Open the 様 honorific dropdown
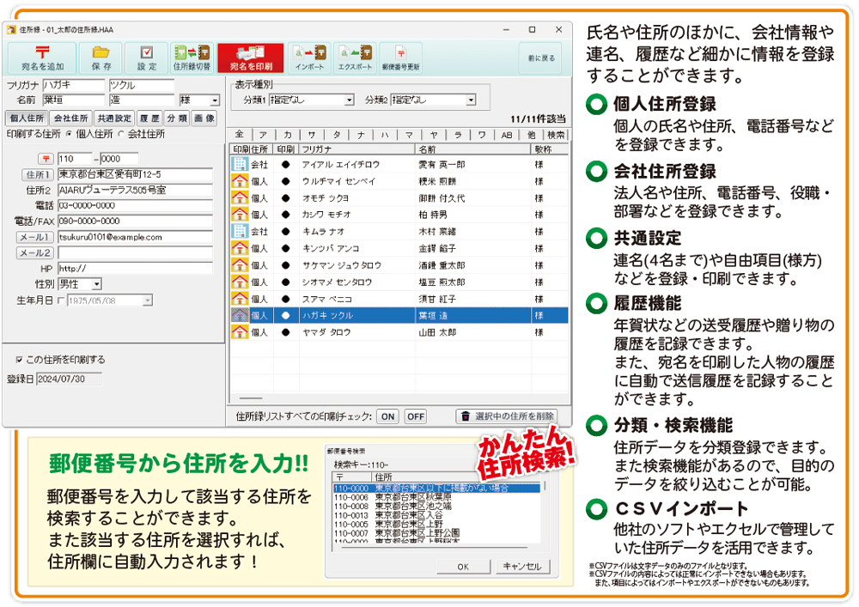Image resolution: width=859 pixels, height=607 pixels. 215,100
